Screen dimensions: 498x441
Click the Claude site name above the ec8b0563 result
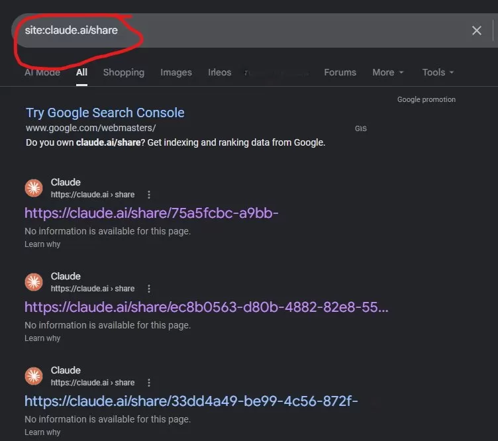pyautogui.click(x=66, y=276)
